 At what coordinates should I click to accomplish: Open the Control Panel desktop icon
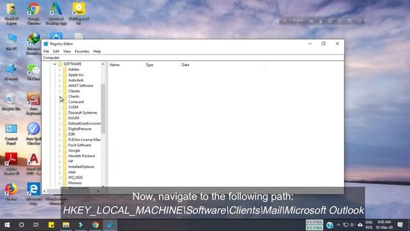pyautogui.click(x=12, y=134)
